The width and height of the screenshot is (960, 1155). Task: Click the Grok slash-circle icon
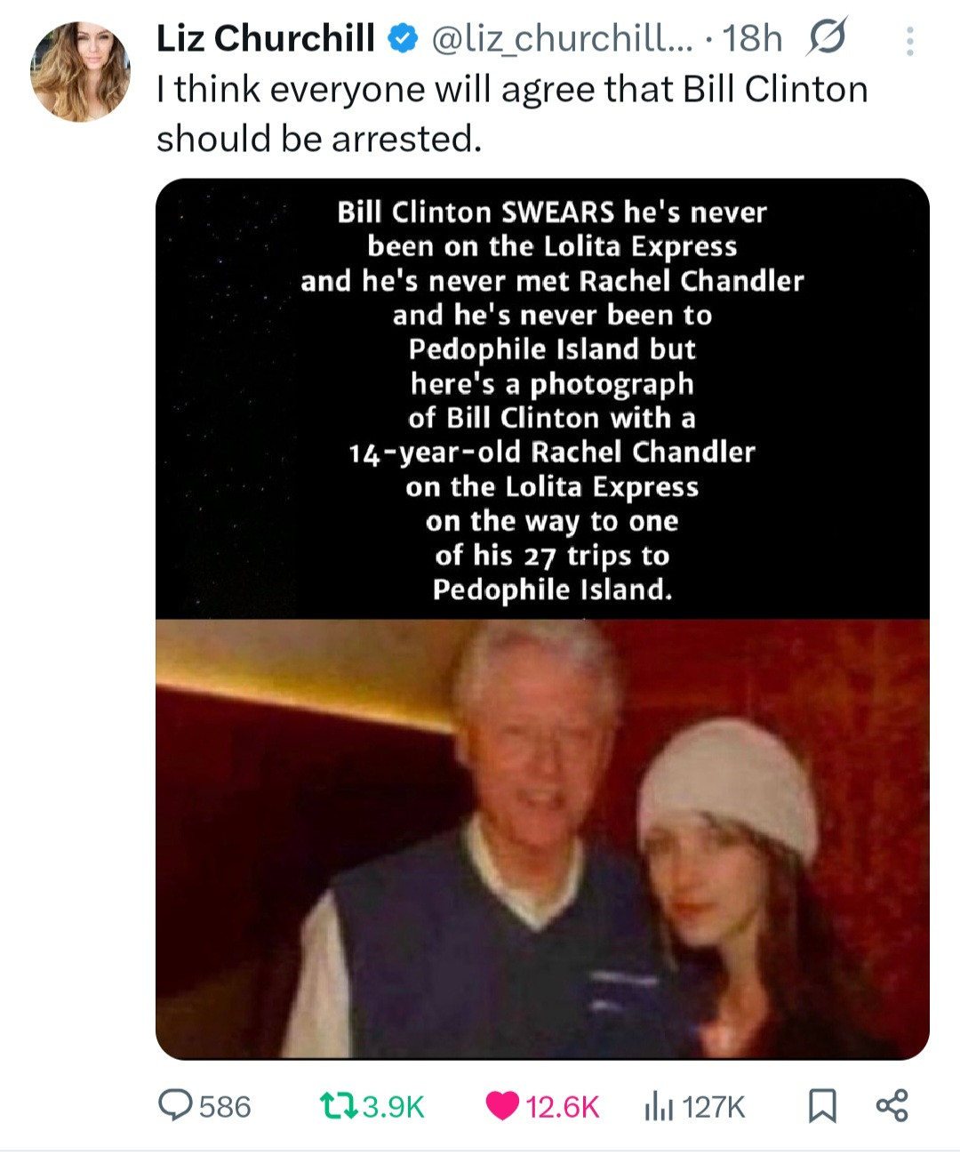[827, 37]
